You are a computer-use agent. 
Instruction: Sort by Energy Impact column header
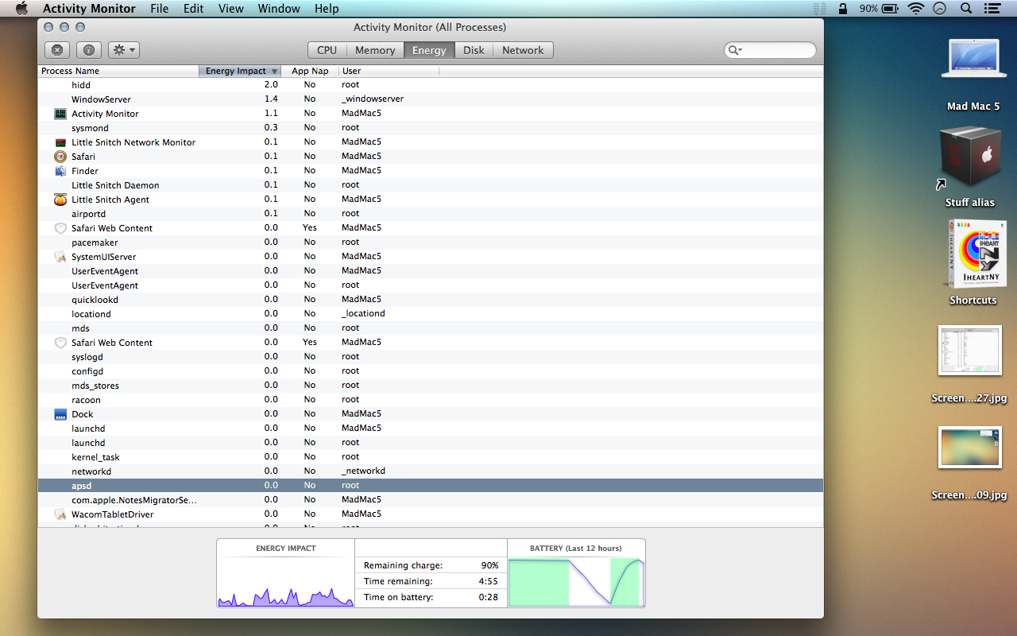coord(240,71)
